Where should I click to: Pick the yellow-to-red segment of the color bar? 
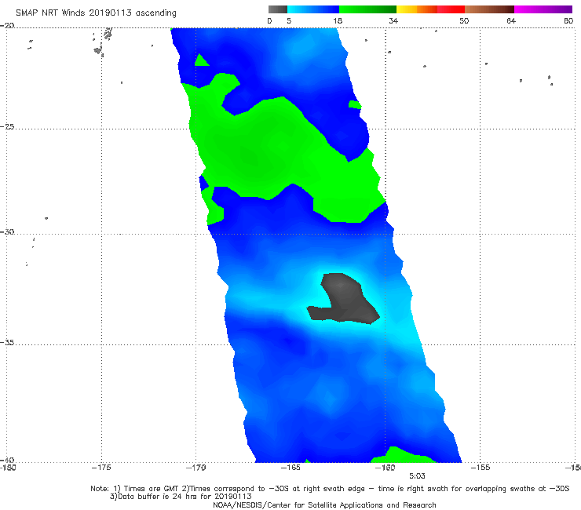tap(430, 9)
